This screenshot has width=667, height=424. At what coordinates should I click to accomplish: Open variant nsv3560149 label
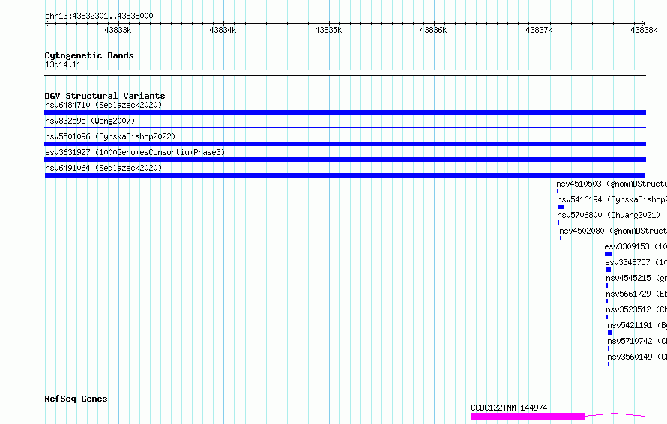tap(637, 357)
